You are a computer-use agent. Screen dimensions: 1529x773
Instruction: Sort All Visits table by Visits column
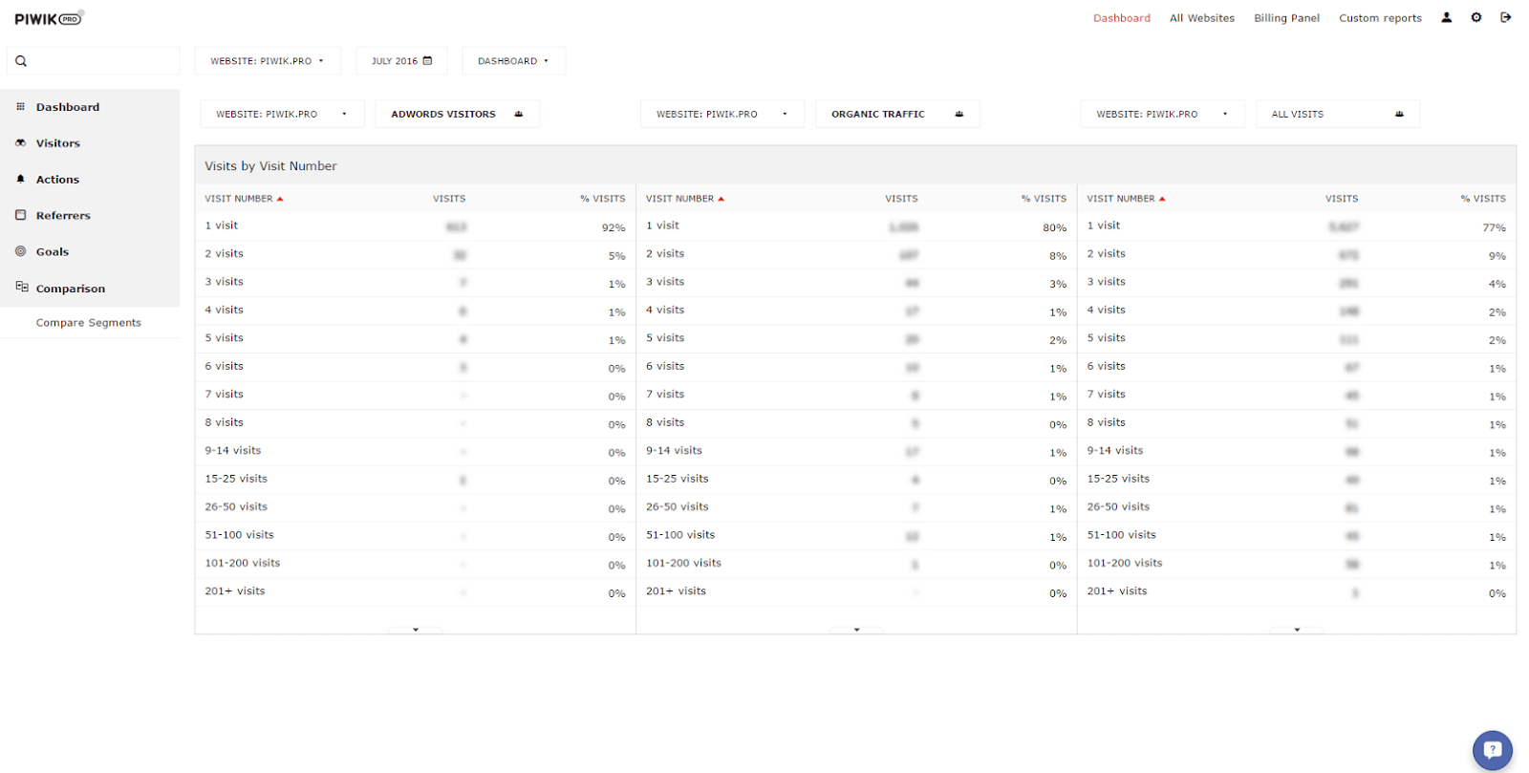(1342, 199)
